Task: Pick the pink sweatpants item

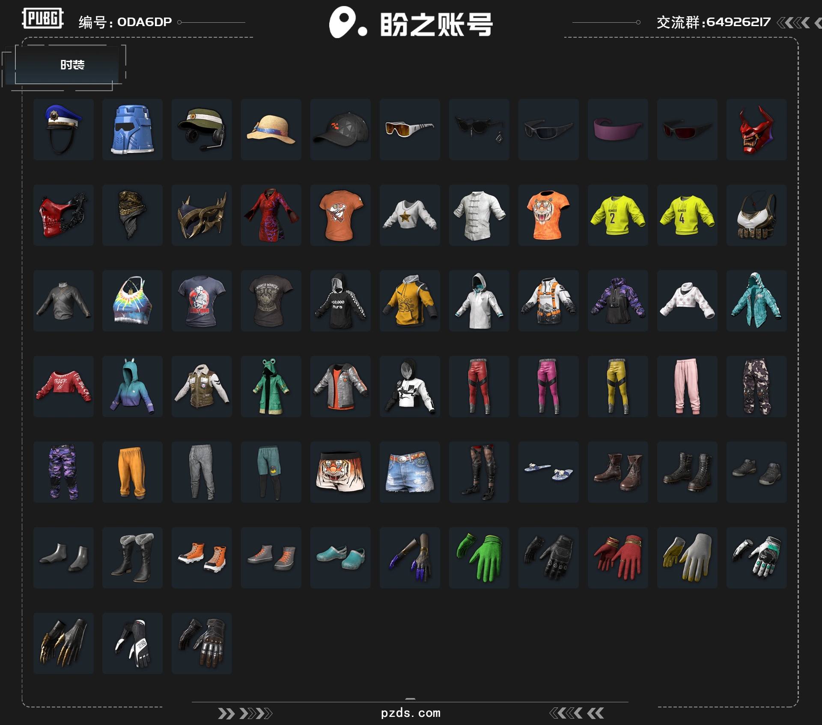Action: [x=687, y=386]
